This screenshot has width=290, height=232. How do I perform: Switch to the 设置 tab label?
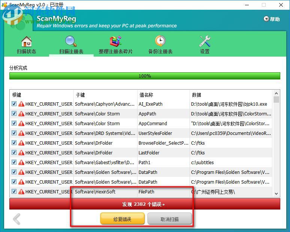205,51
